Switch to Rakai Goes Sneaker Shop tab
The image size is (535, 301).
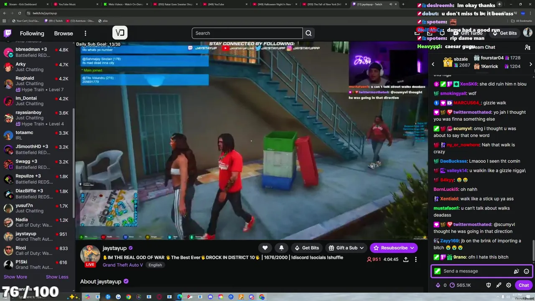175,4
